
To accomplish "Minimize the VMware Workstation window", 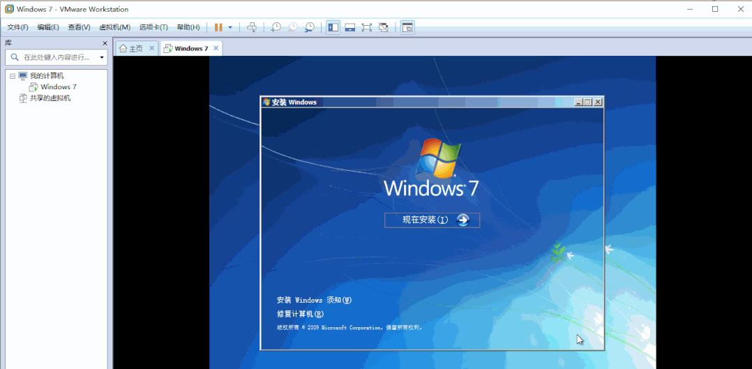I will (x=690, y=9).
